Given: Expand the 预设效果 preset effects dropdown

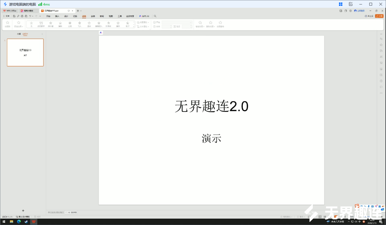Looking at the screenshot, I should [19, 24].
